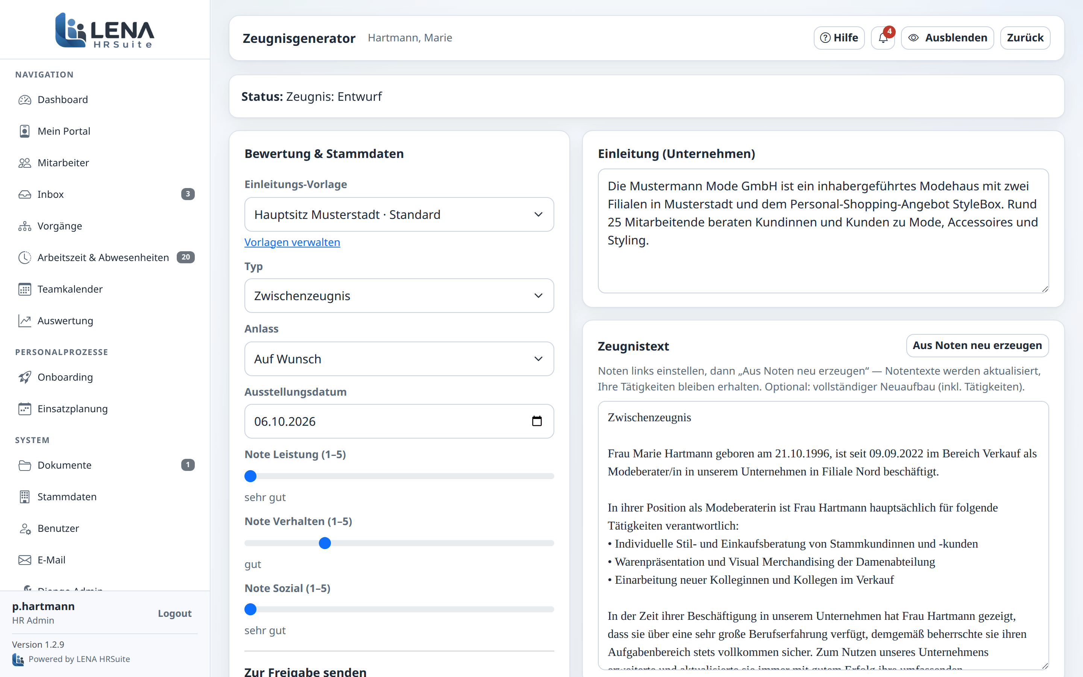1083x677 pixels.
Task: Click the Dokumente badge showing 1
Action: pos(188,465)
